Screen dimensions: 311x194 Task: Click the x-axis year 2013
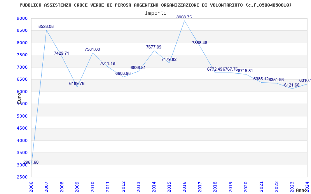138,187
